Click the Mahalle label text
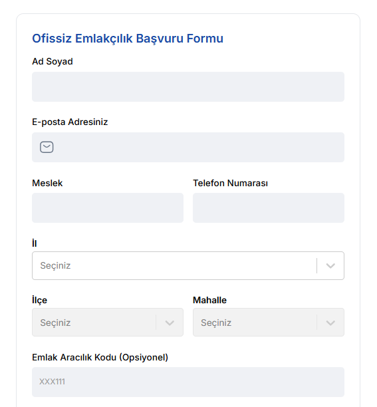377x407 pixels. (x=209, y=300)
